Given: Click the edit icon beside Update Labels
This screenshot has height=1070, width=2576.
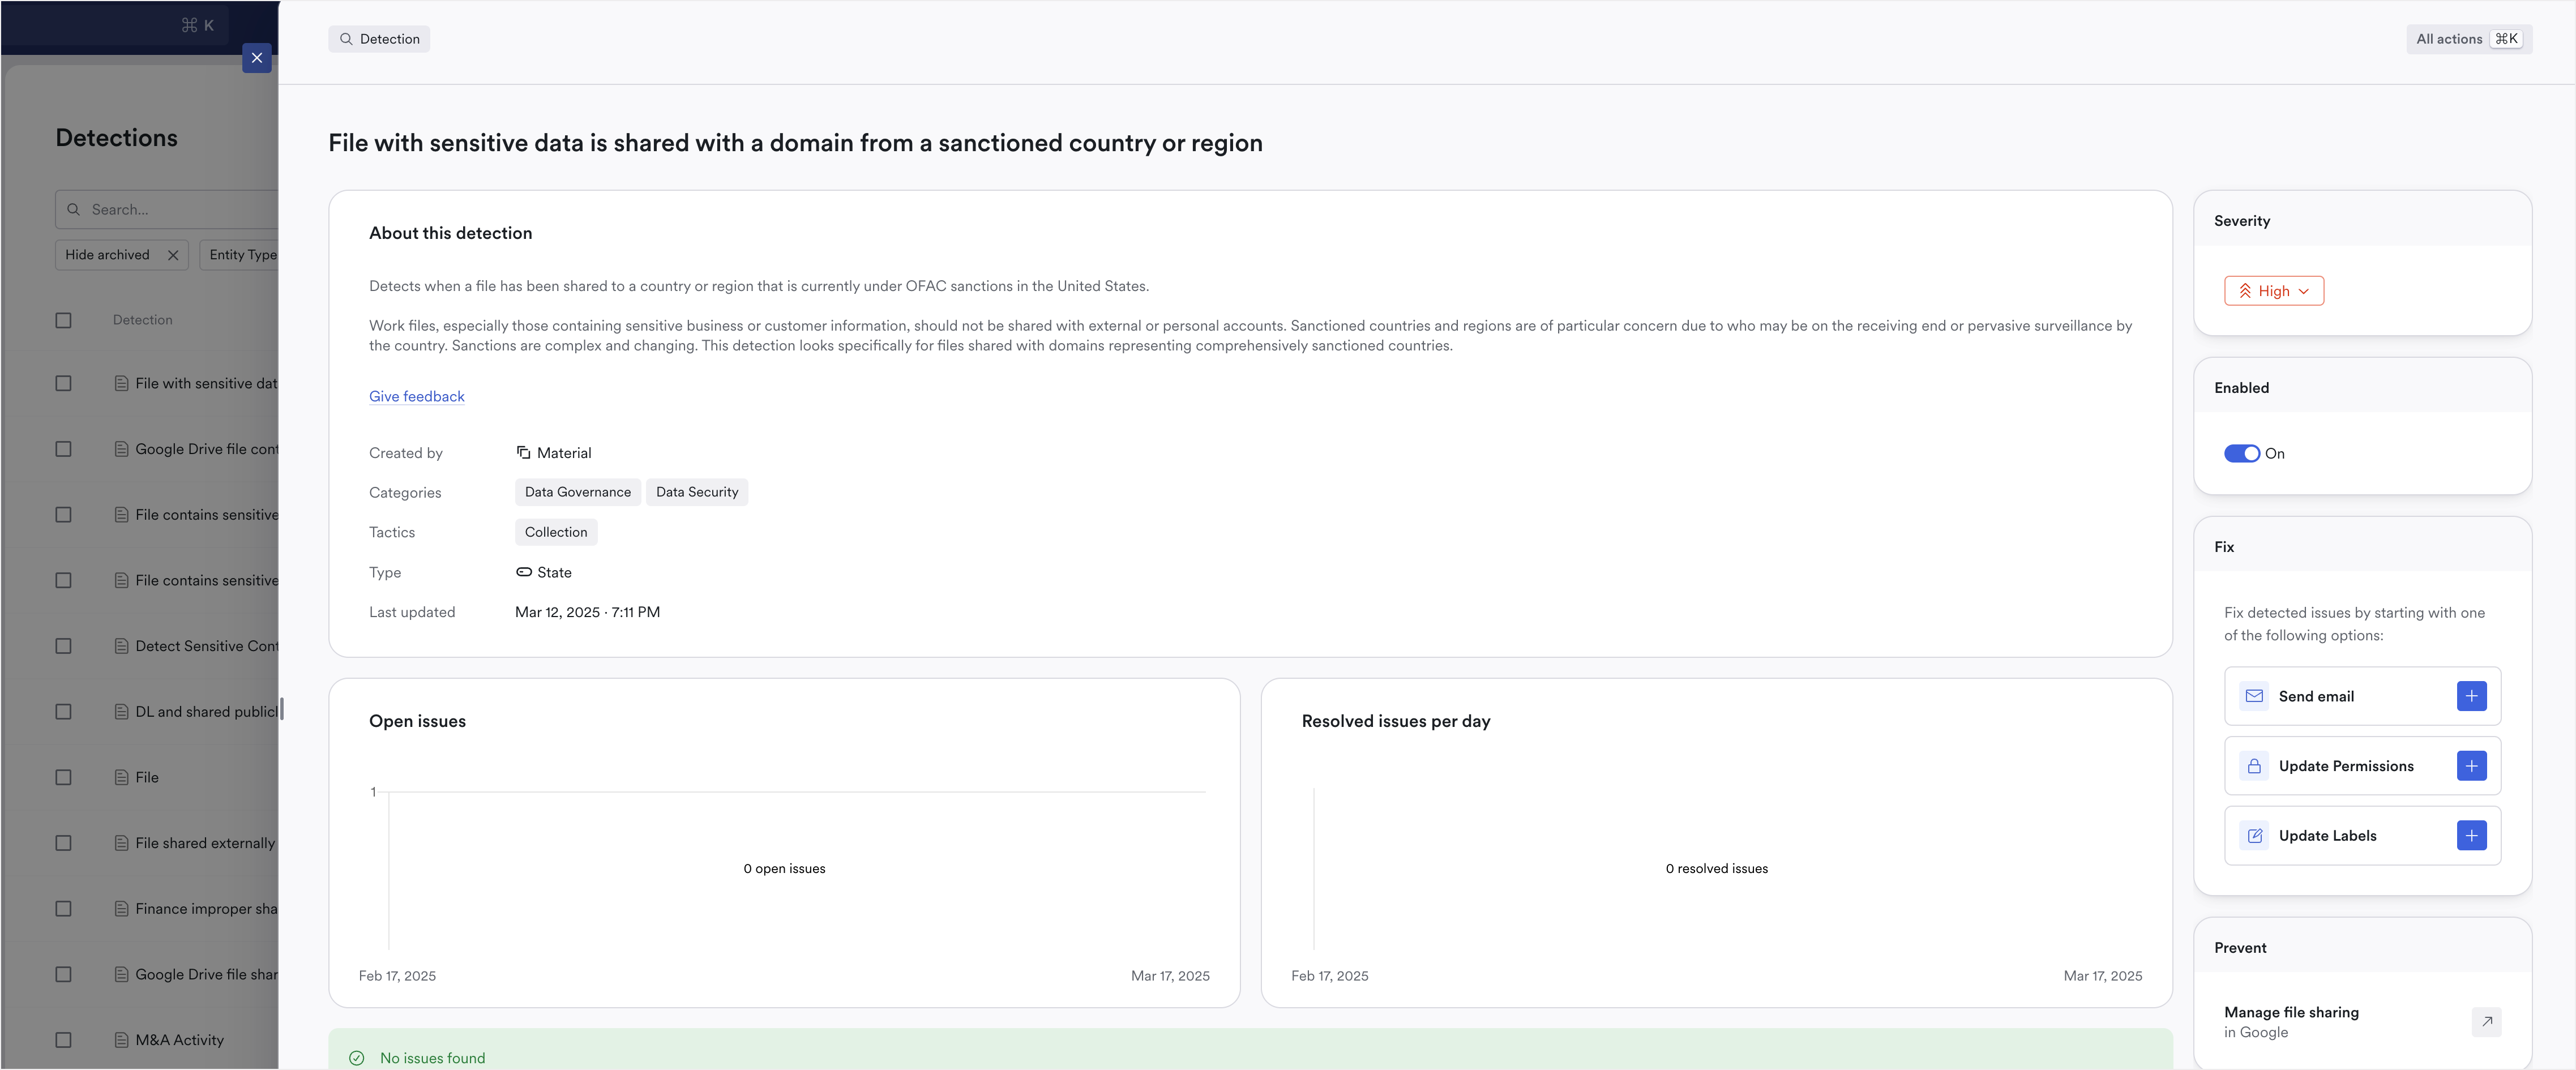Looking at the screenshot, I should pyautogui.click(x=2254, y=836).
